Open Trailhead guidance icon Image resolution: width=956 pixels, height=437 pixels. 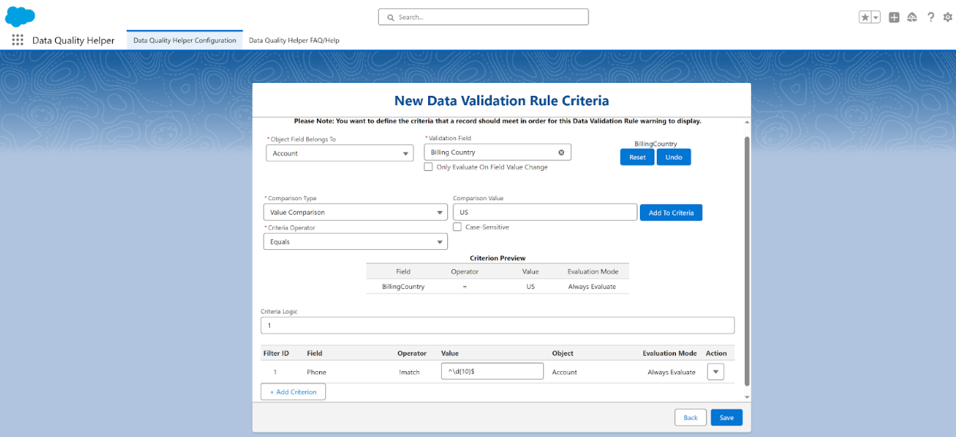(912, 17)
